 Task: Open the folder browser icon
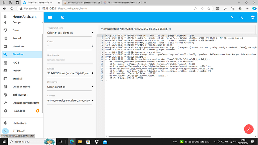click(x=50, y=17)
